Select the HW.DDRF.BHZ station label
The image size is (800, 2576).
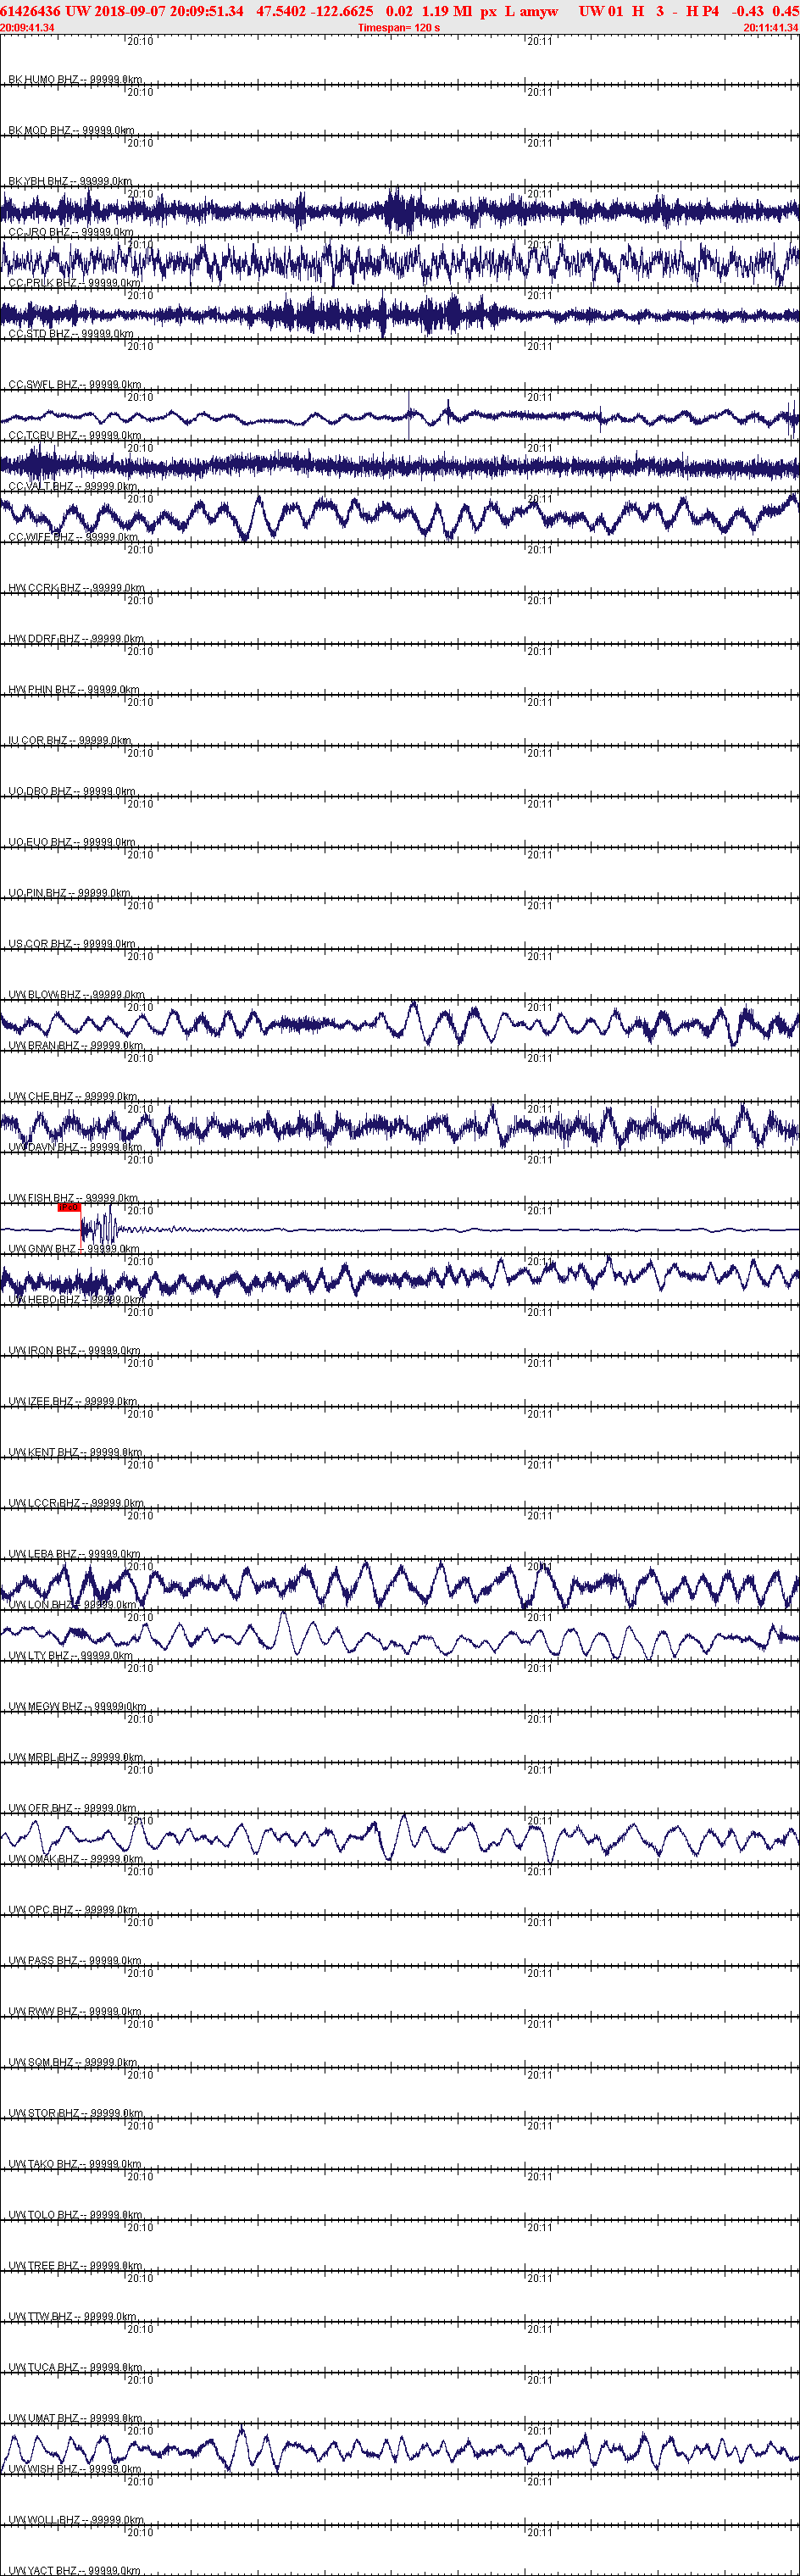(x=76, y=638)
